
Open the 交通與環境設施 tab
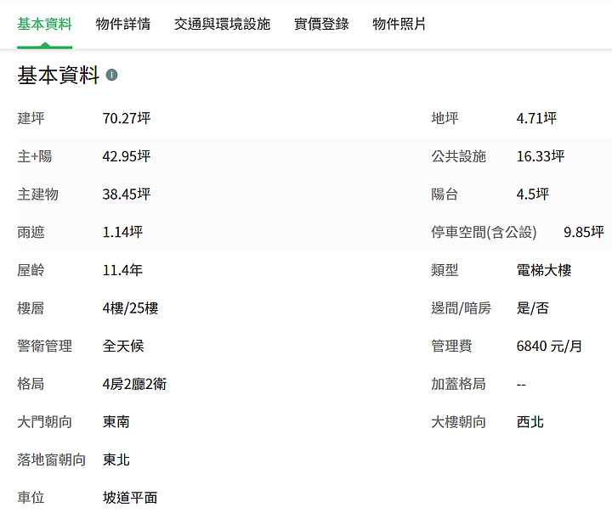[222, 24]
